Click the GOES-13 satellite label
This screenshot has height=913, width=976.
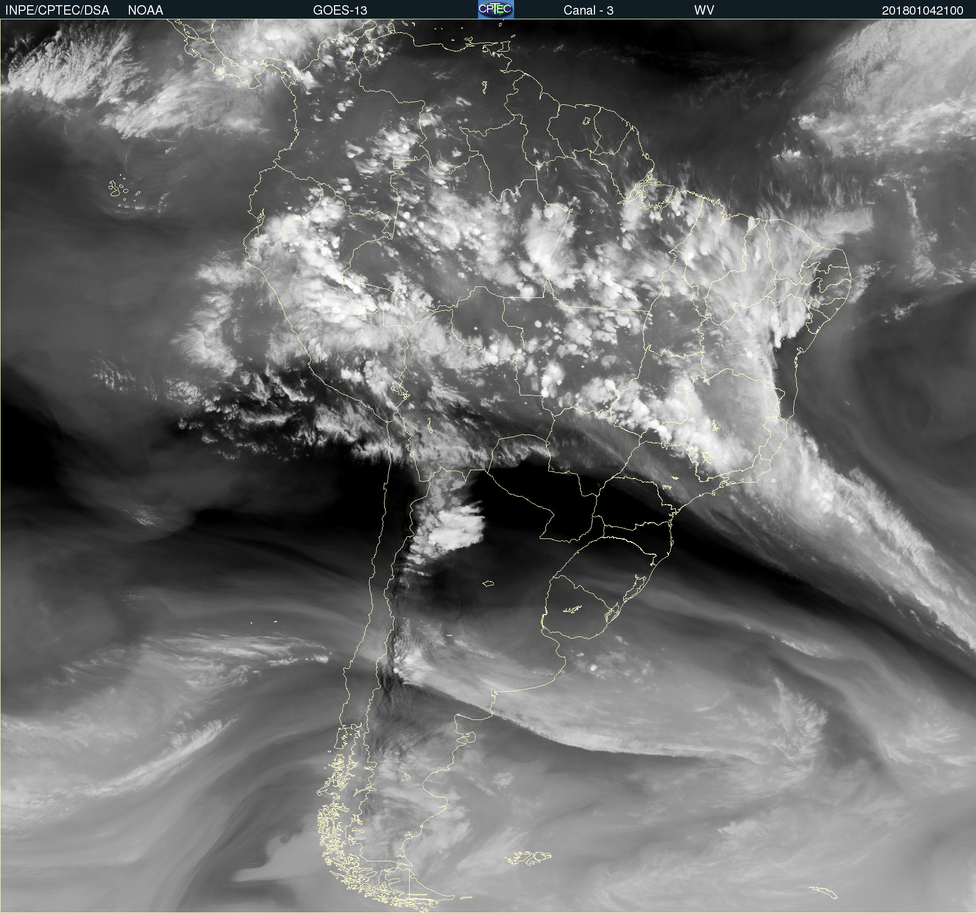coord(340,10)
